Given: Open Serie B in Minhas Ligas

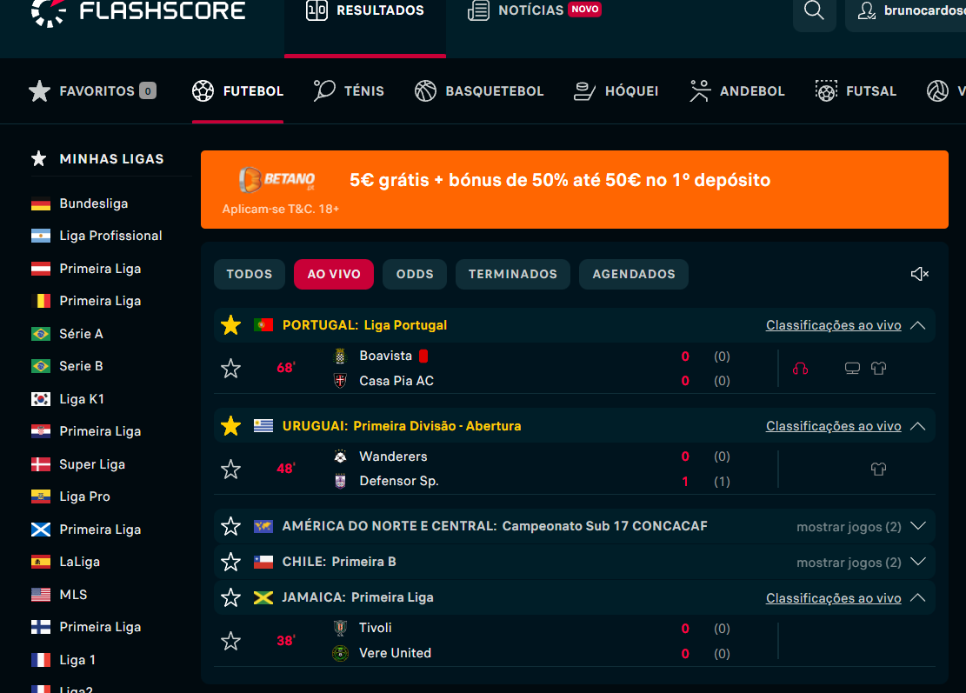Looking at the screenshot, I should 82,366.
